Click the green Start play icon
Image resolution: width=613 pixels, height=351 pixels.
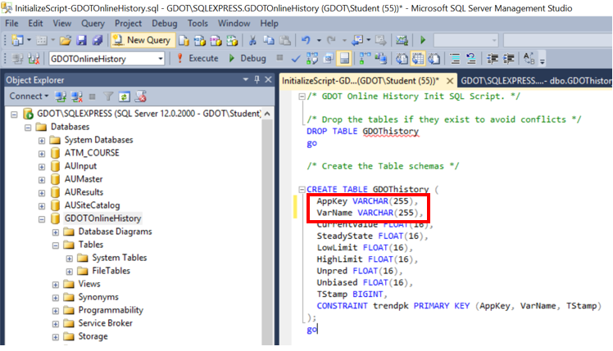pyautogui.click(x=423, y=40)
